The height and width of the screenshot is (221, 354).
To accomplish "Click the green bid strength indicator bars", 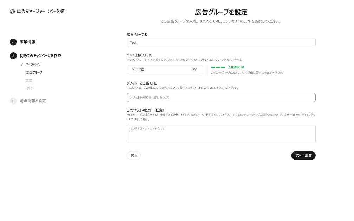I will coord(218,67).
